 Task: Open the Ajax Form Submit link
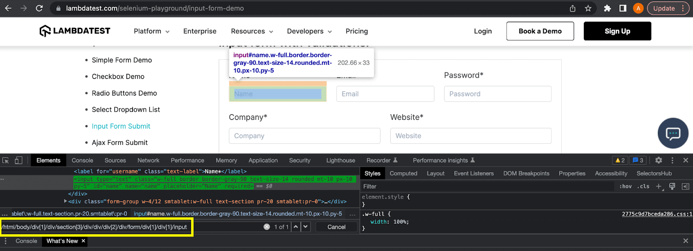click(120, 142)
